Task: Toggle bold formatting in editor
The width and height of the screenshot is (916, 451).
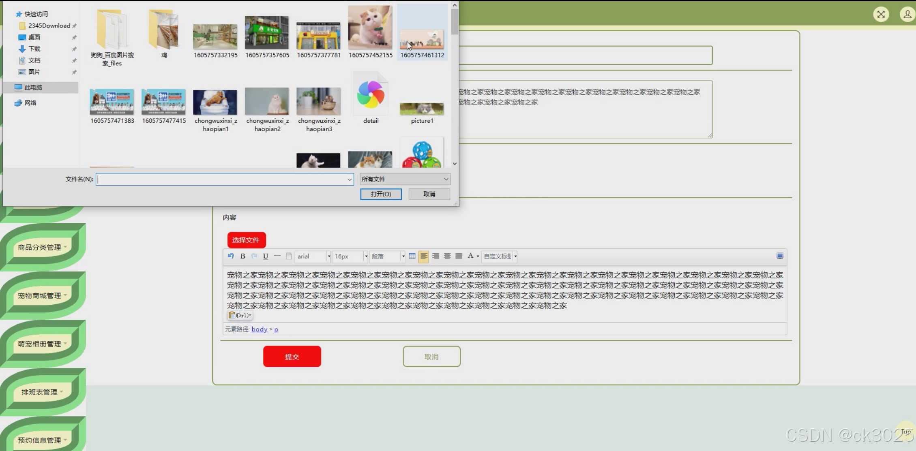Action: point(242,256)
